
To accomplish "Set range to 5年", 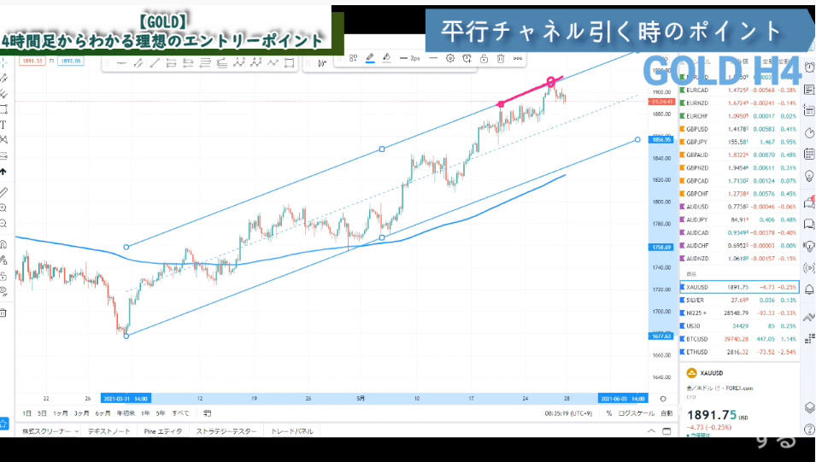I will 161,413.
